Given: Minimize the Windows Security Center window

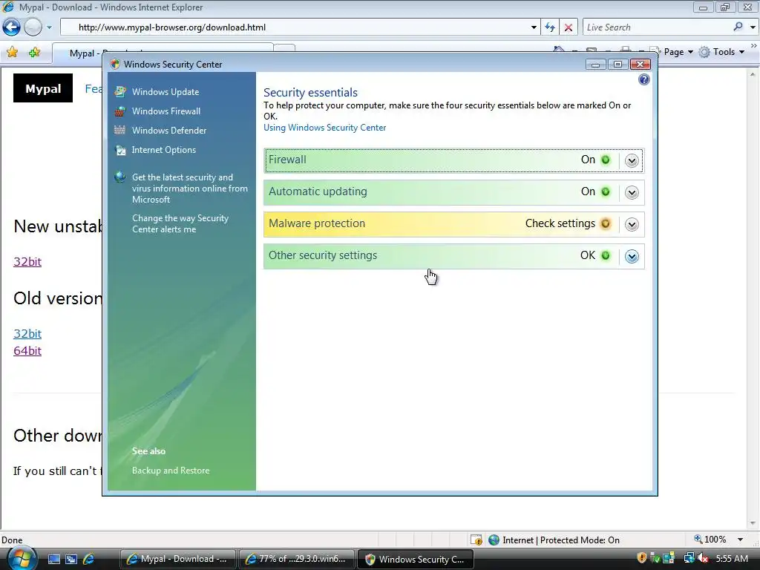Looking at the screenshot, I should [x=595, y=65].
